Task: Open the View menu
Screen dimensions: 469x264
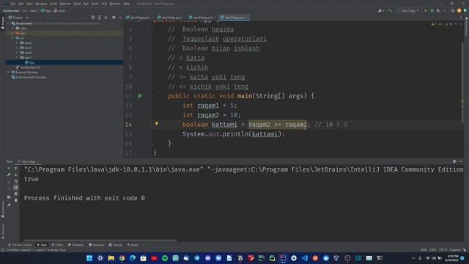Action: tap(29, 4)
